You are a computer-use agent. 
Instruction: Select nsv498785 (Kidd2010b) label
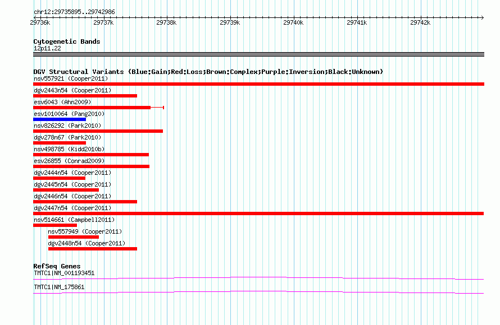69,149
